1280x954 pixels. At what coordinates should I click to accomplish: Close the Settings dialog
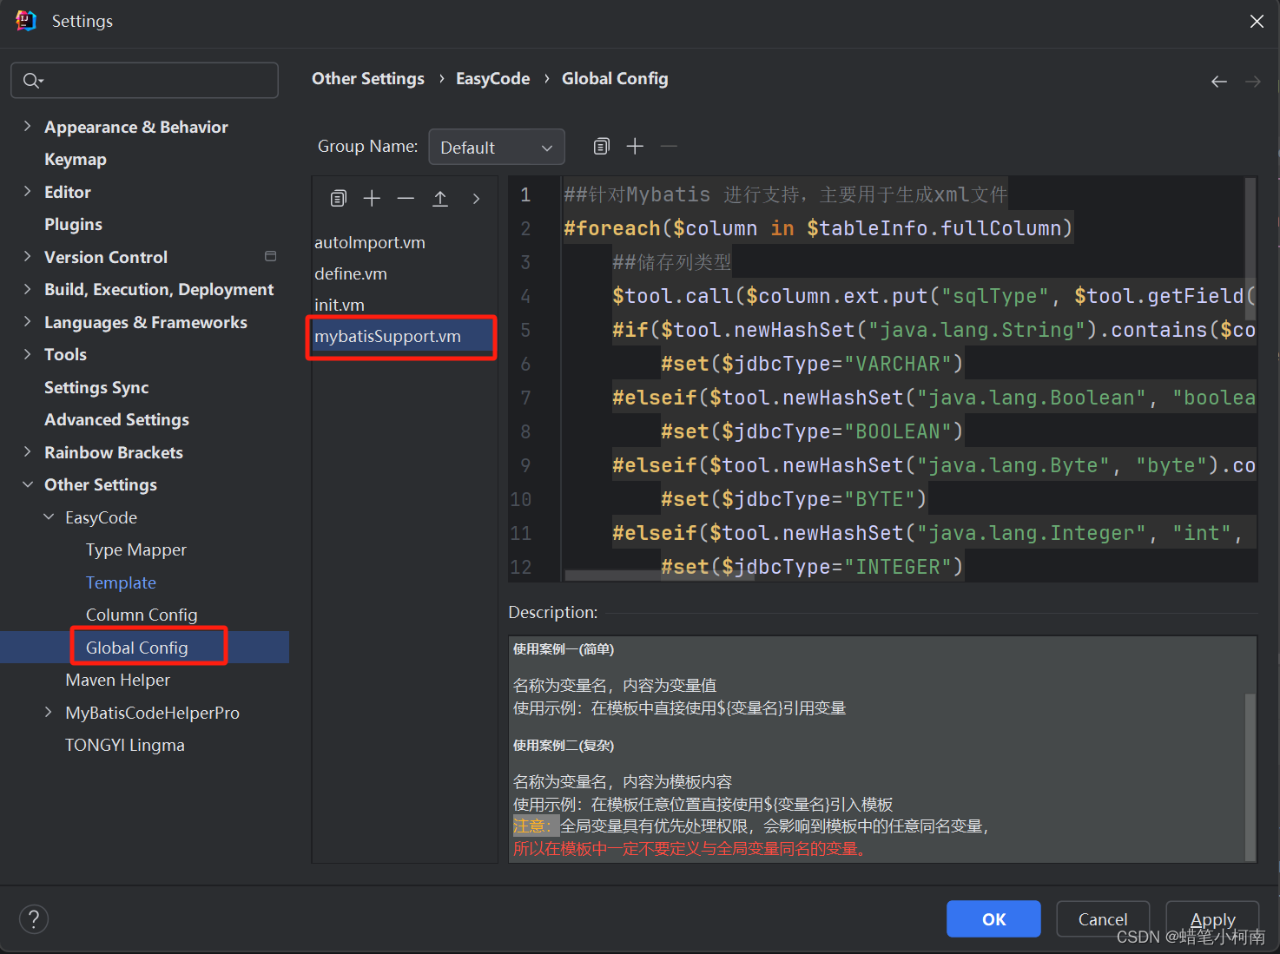(x=1257, y=21)
